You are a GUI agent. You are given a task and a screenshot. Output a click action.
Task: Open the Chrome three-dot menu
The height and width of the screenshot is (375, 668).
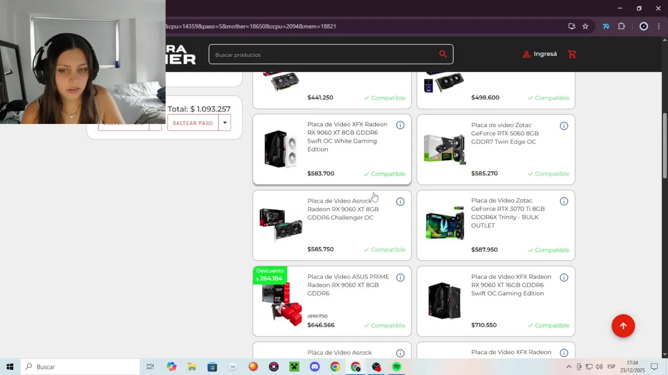coord(659,26)
